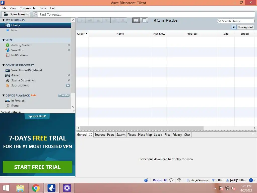Click the 263,424 users status text
This screenshot has width=257, height=193.
(x=199, y=180)
